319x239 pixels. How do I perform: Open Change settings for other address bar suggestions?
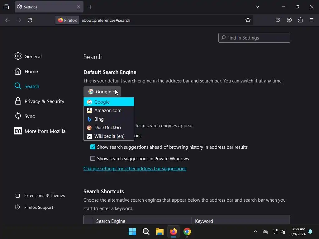click(135, 169)
